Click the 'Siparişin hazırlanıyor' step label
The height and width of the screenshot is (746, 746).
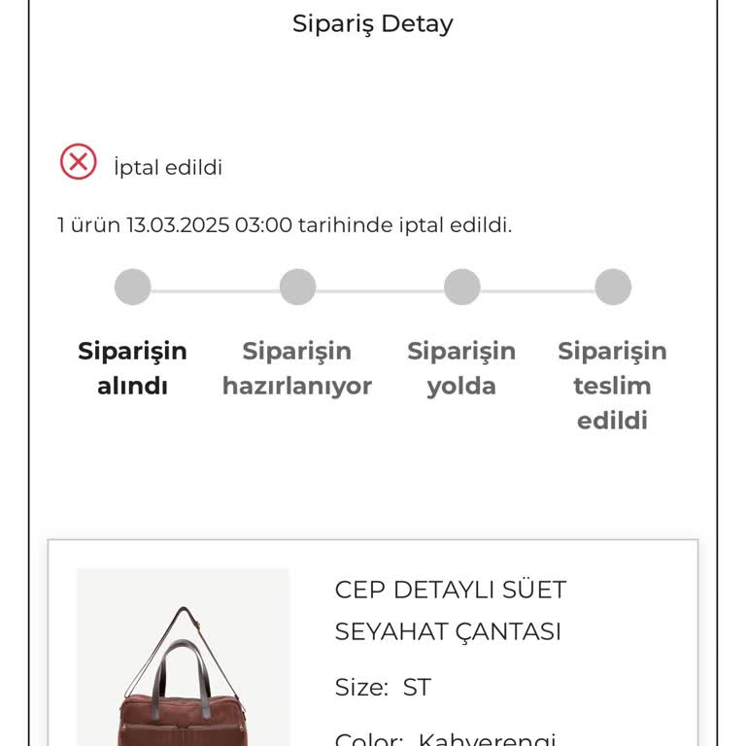coord(297,368)
